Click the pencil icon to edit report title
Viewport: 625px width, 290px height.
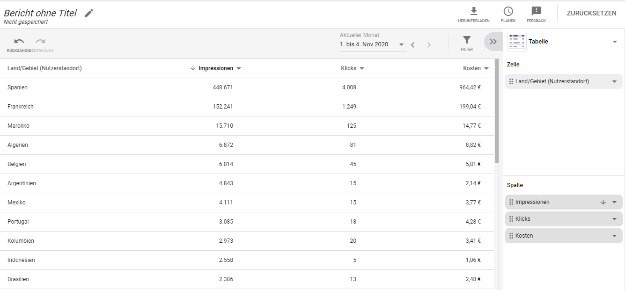coord(89,13)
